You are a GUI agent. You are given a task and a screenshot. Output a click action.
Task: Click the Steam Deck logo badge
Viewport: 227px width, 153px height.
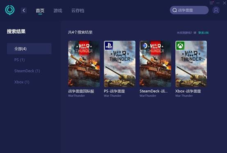coord(145,46)
